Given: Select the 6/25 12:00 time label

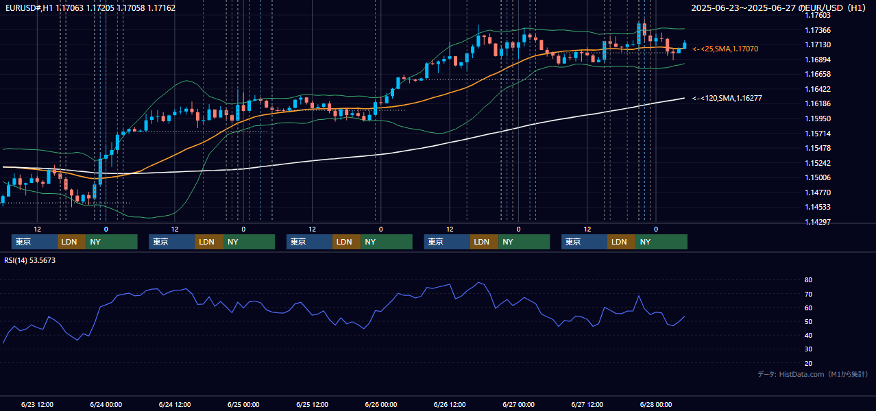Looking at the screenshot, I should [x=313, y=404].
